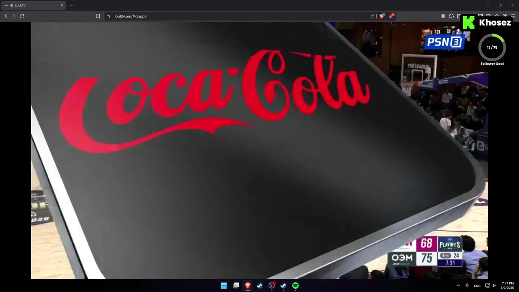Click the browser forward arrow
Image resolution: width=519 pixels, height=292 pixels.
(x=14, y=16)
